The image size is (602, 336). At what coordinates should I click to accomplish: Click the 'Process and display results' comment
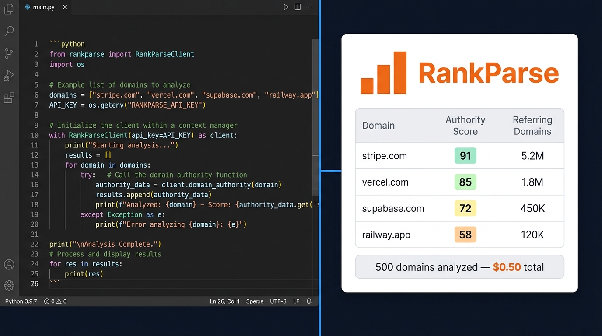pyautogui.click(x=105, y=254)
